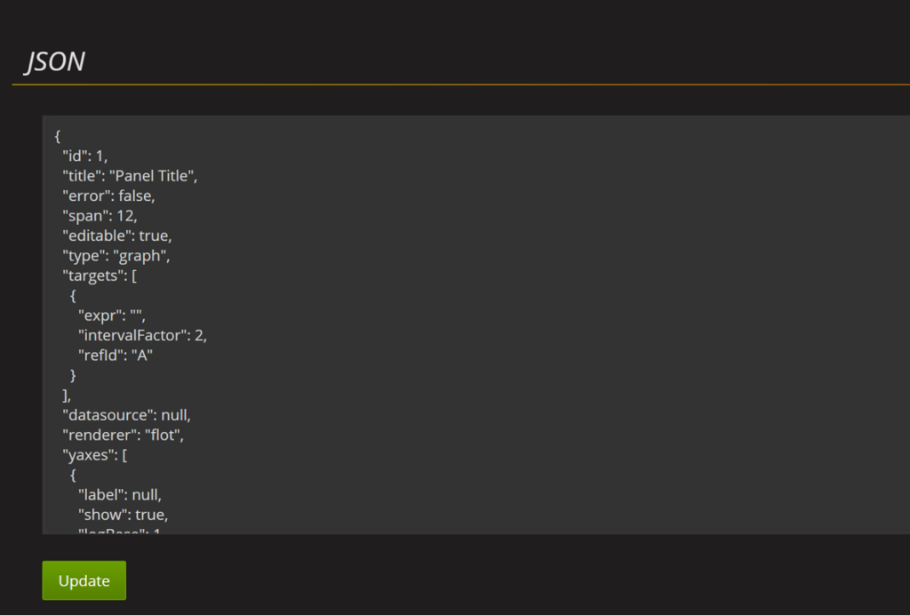This screenshot has height=616, width=910.
Task: Place cursor on "label": null line
Action: [120, 494]
